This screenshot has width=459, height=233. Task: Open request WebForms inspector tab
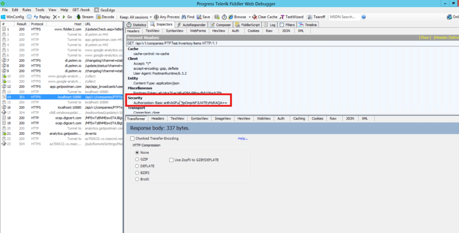(x=198, y=31)
